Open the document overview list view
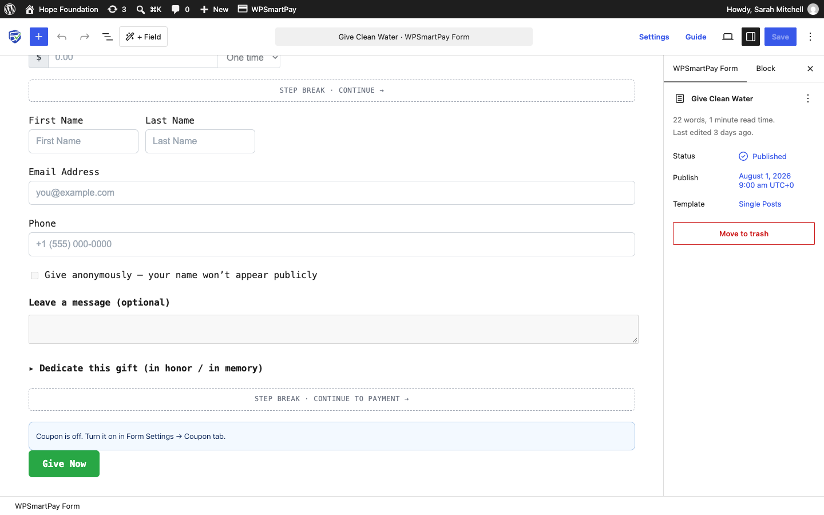Viewport: 824px width, 515px height. pyautogui.click(x=107, y=37)
